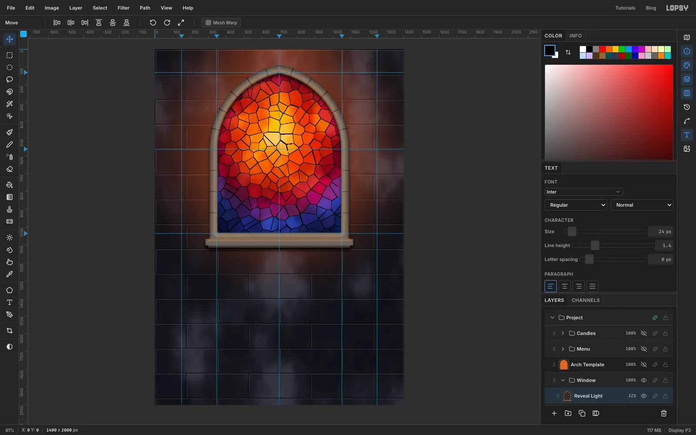Add new layer with plus icon

[x=554, y=413]
